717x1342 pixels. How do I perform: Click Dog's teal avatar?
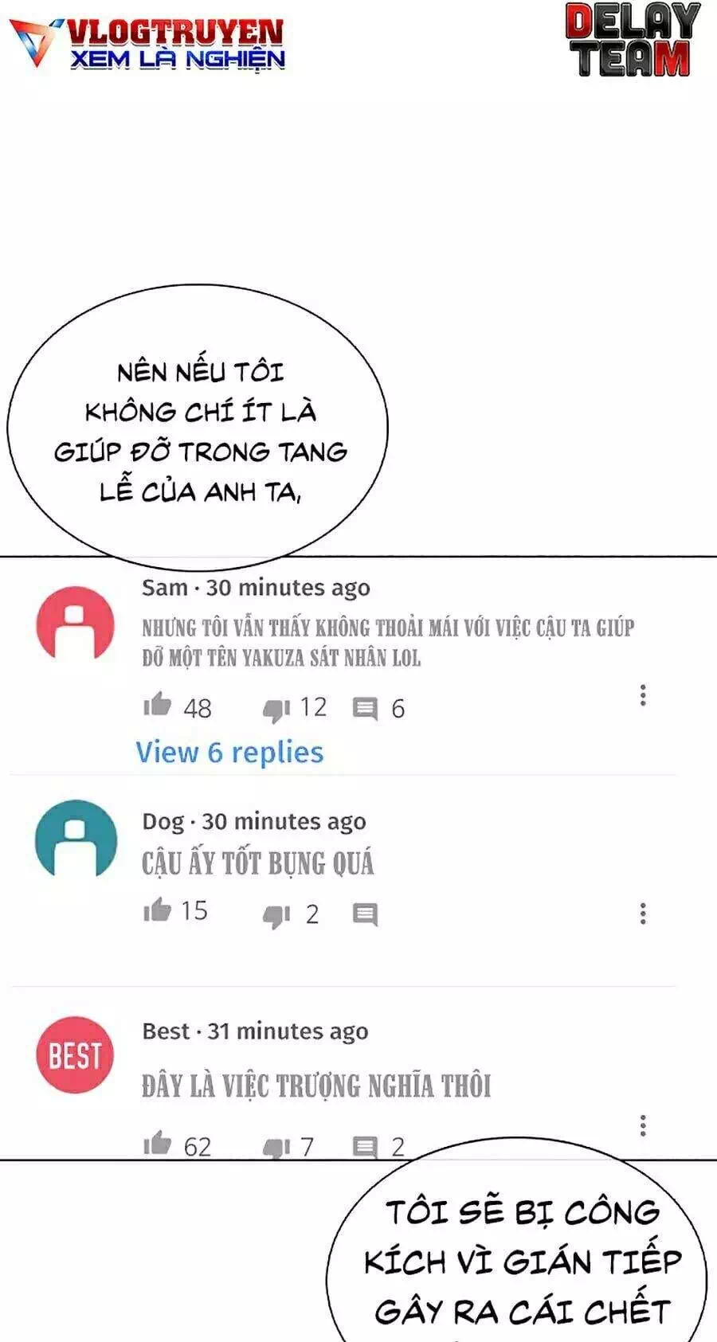tap(76, 839)
